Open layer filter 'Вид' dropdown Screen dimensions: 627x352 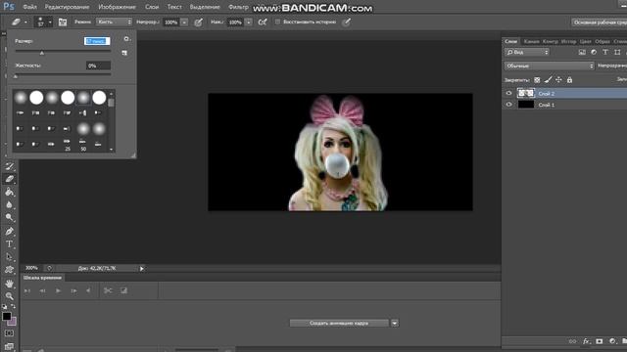click(527, 52)
